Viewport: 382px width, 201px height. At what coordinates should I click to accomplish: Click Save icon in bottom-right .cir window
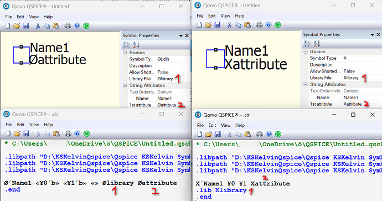click(x=218, y=134)
